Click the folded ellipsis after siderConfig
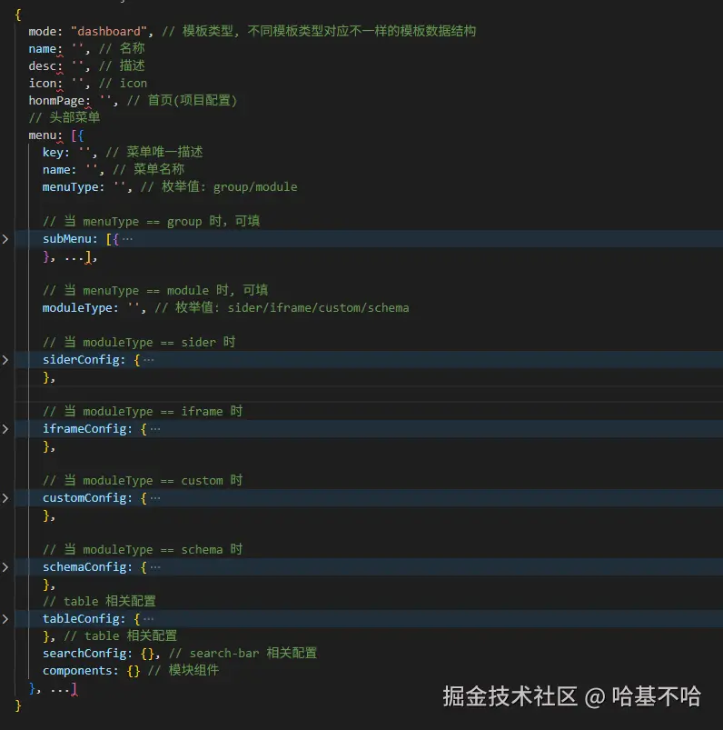The height and width of the screenshot is (730, 723). pos(148,360)
